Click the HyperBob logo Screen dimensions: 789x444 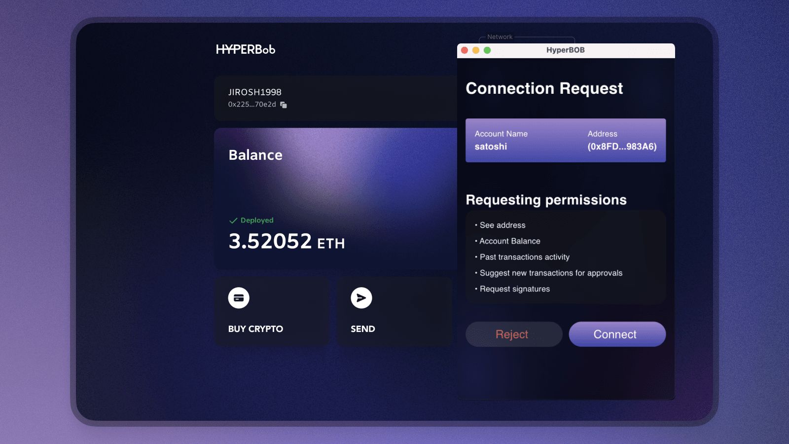(246, 49)
